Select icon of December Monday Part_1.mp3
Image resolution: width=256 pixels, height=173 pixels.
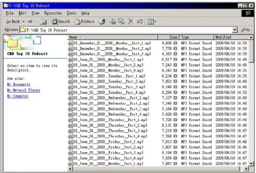[71, 43]
